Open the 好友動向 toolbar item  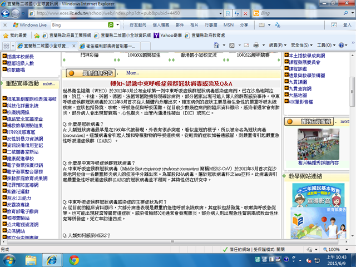(x=138, y=25)
